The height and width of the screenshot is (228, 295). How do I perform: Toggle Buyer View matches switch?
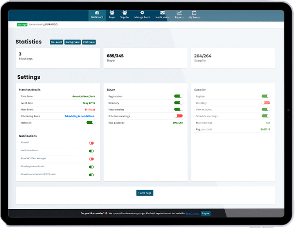tap(178, 109)
